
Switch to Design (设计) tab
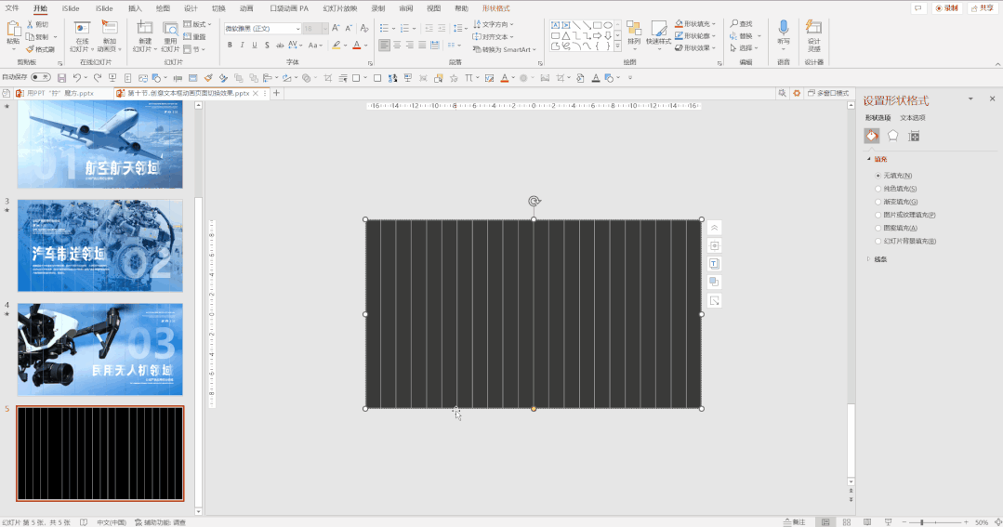click(191, 8)
